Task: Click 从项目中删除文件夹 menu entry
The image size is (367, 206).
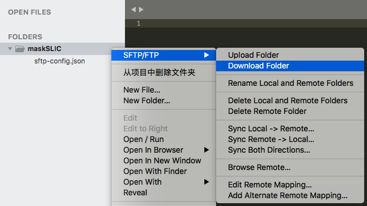Action: tap(164, 72)
